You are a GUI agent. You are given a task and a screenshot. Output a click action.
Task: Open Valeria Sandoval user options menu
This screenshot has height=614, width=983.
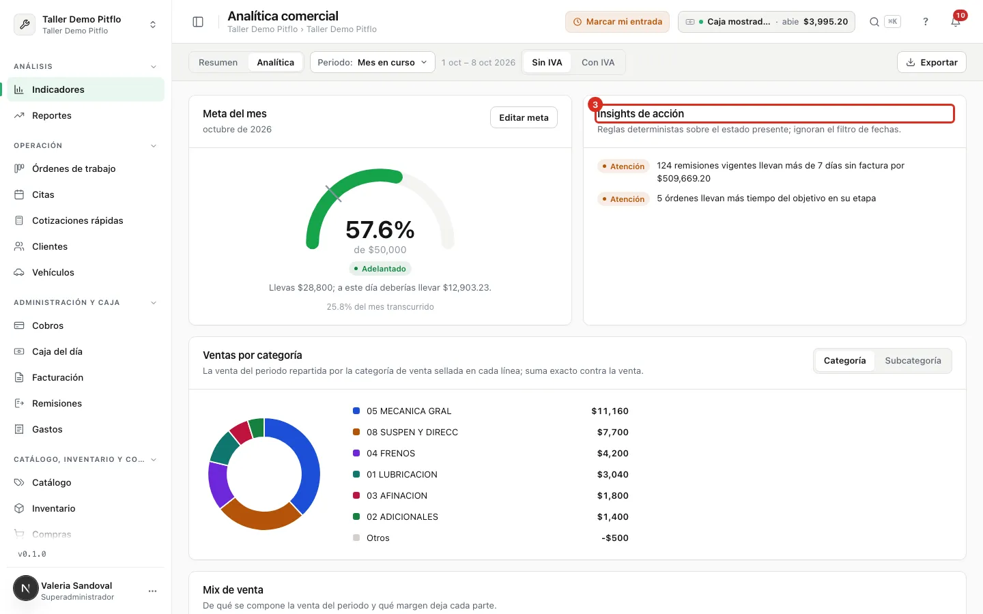152,591
